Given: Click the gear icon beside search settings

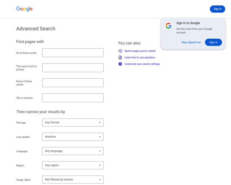Looking at the screenshot, I should pyautogui.click(x=120, y=64).
